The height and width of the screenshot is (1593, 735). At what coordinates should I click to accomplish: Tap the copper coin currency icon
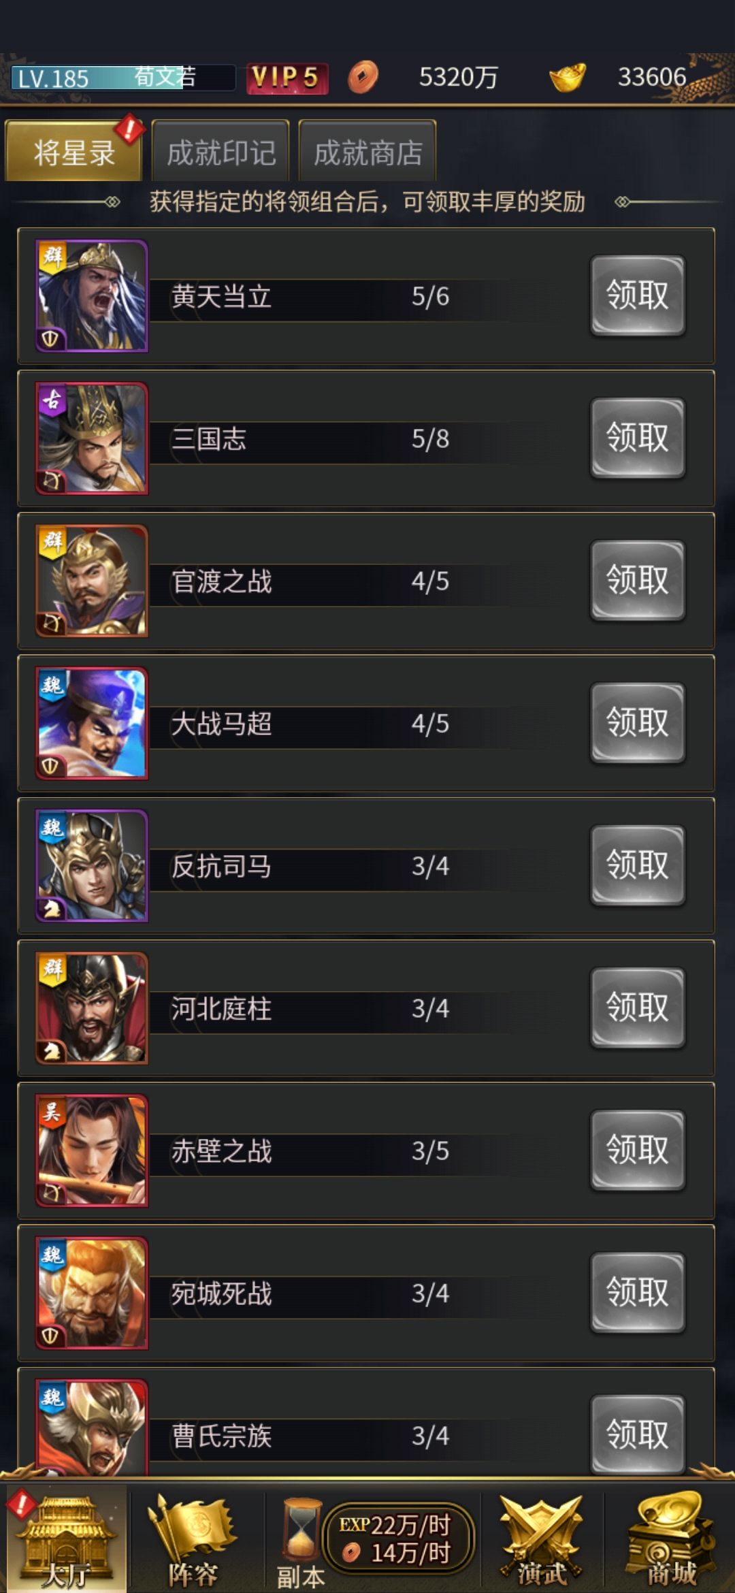click(363, 77)
